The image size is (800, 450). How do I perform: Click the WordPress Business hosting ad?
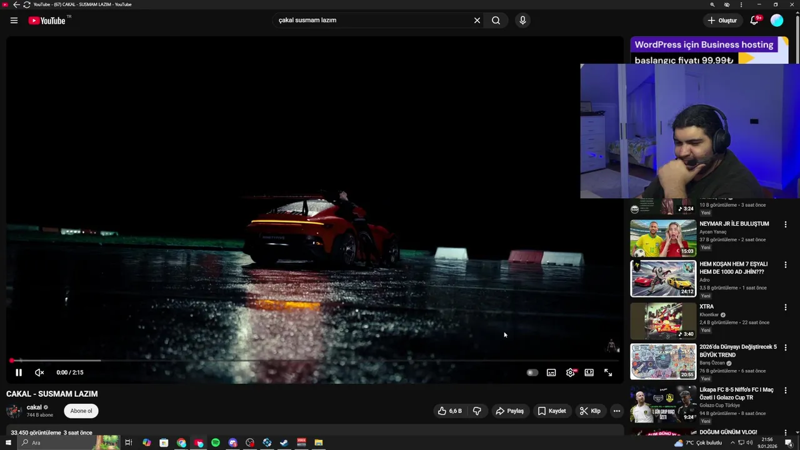[x=709, y=51]
